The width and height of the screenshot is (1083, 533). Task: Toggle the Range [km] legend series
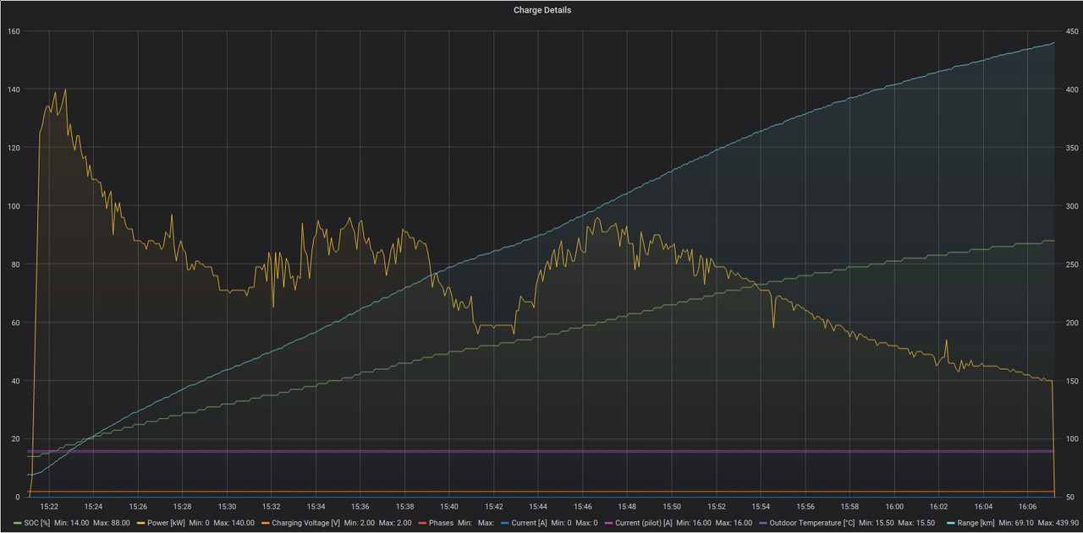[976, 523]
